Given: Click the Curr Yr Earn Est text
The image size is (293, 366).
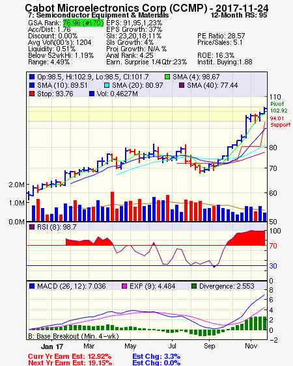Looking at the screenshot, I should [x=70, y=356].
